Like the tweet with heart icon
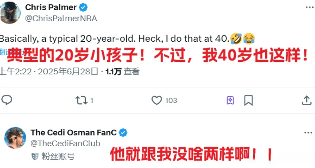Screen dimensions: 315x168 (x=157, y=101)
